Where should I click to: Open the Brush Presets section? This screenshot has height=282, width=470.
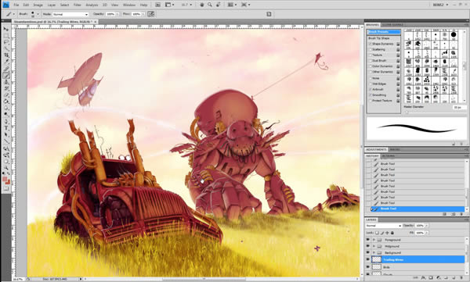point(384,32)
